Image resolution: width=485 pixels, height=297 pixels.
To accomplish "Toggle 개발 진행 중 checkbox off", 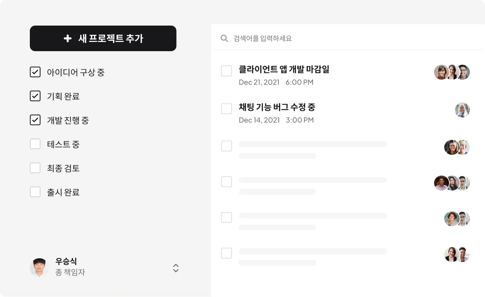I will [35, 120].
